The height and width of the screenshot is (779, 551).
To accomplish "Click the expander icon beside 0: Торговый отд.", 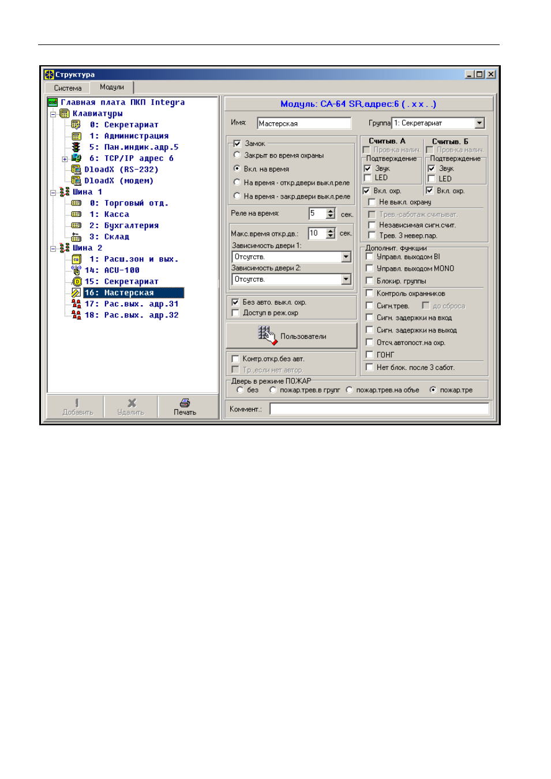I will 76,203.
